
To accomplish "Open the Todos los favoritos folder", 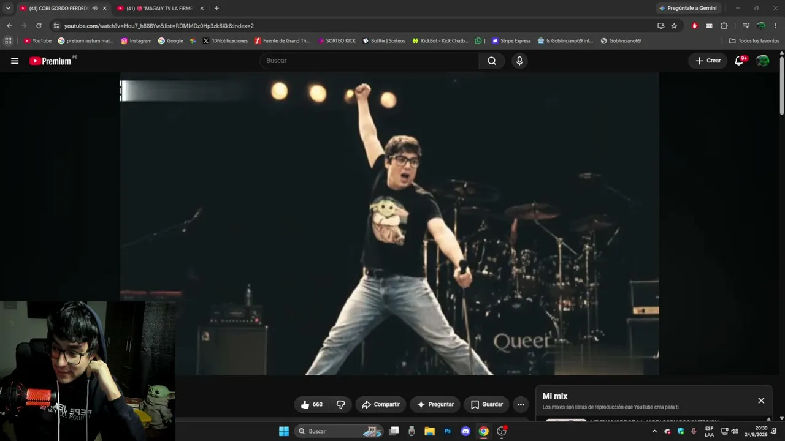I will pos(754,41).
